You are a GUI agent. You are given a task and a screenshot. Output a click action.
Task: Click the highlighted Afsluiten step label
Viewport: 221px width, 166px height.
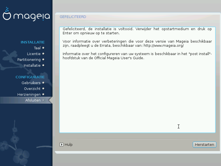33,100
